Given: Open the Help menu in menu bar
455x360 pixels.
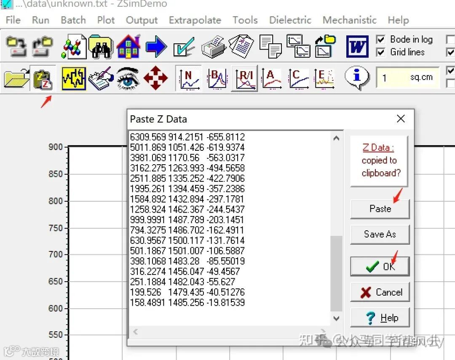Looking at the screenshot, I should click(398, 20).
